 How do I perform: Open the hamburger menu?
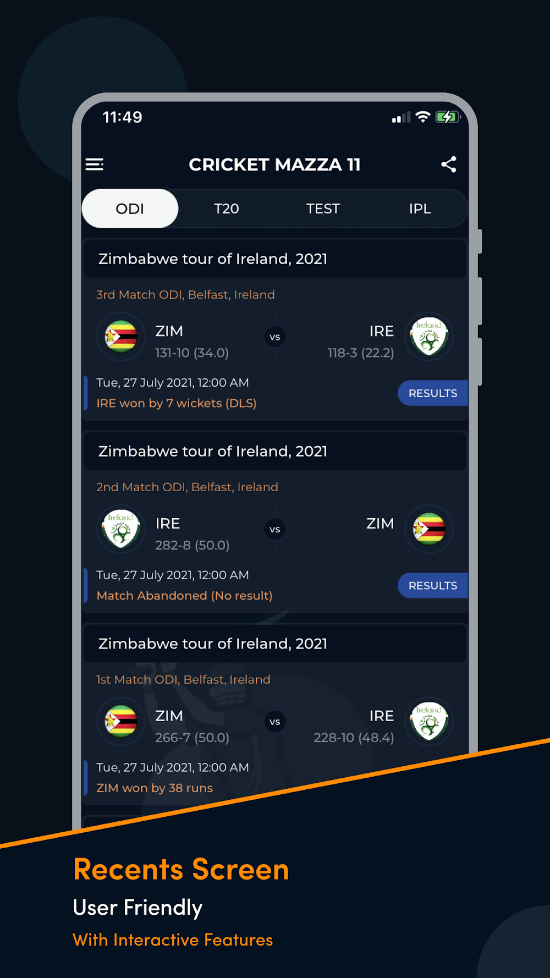(x=95, y=164)
